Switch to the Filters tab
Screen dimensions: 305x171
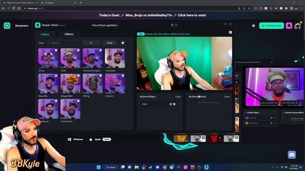tap(45, 34)
